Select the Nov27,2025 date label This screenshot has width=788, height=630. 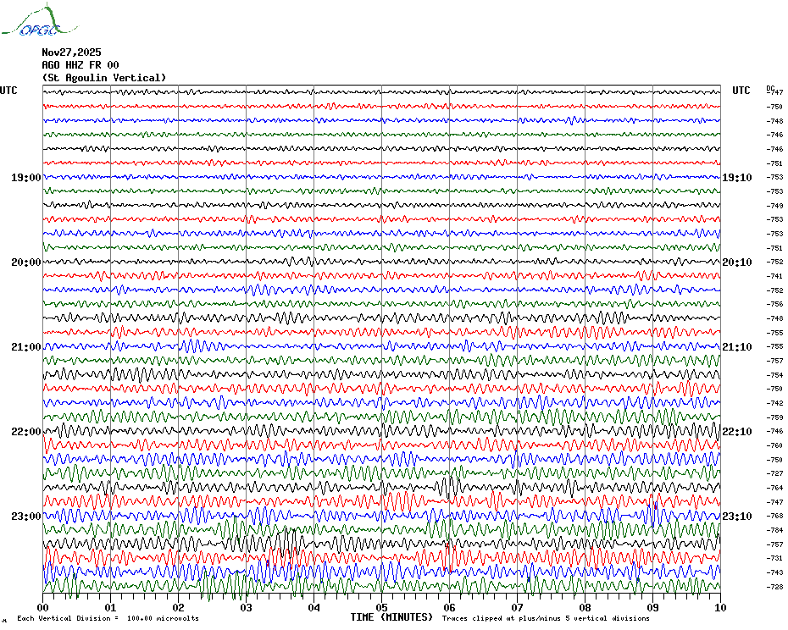(71, 52)
